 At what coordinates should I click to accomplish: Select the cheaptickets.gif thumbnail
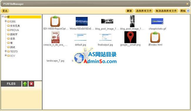pyautogui.click(x=157, y=21)
